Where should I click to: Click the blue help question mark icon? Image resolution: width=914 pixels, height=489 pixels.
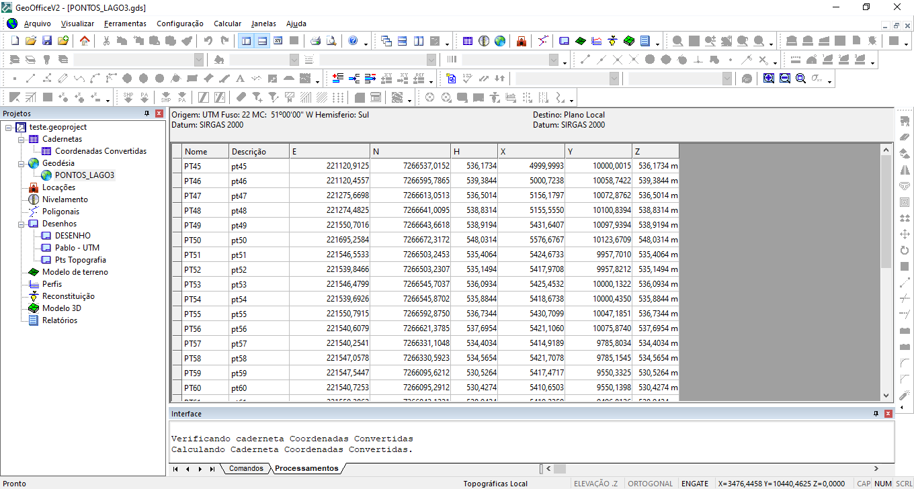click(353, 41)
